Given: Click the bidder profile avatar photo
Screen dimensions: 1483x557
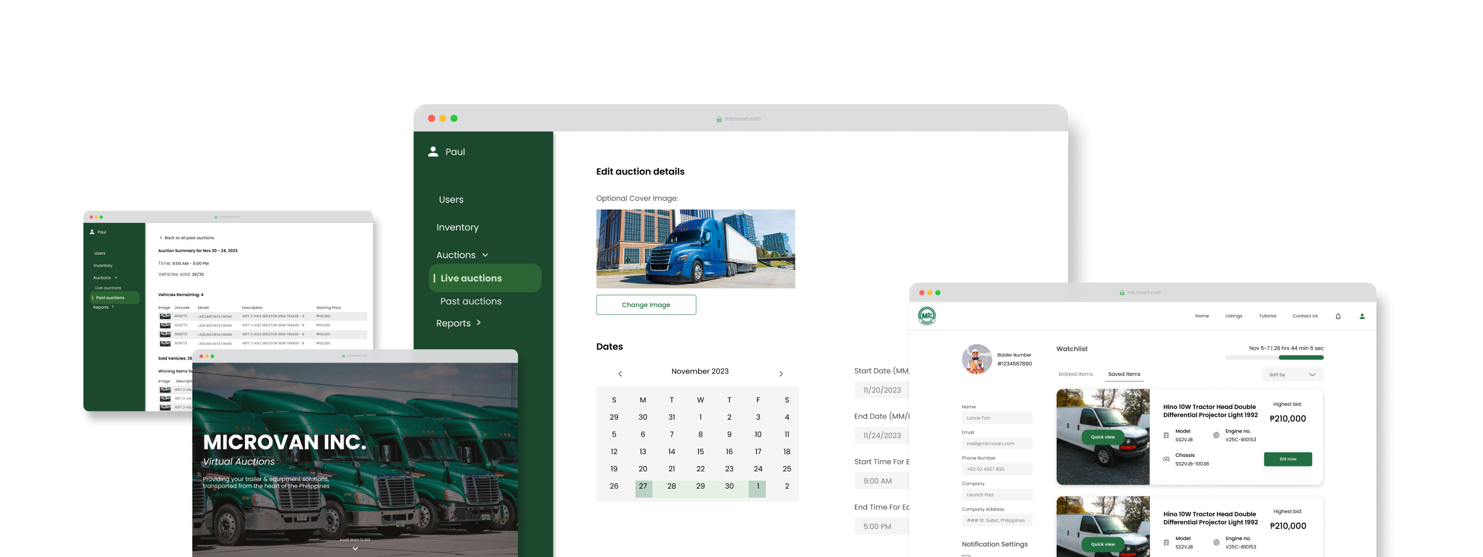Looking at the screenshot, I should [x=977, y=359].
